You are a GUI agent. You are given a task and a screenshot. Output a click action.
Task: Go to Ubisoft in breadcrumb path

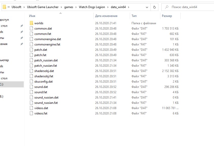pyautogui.click(x=16, y=7)
